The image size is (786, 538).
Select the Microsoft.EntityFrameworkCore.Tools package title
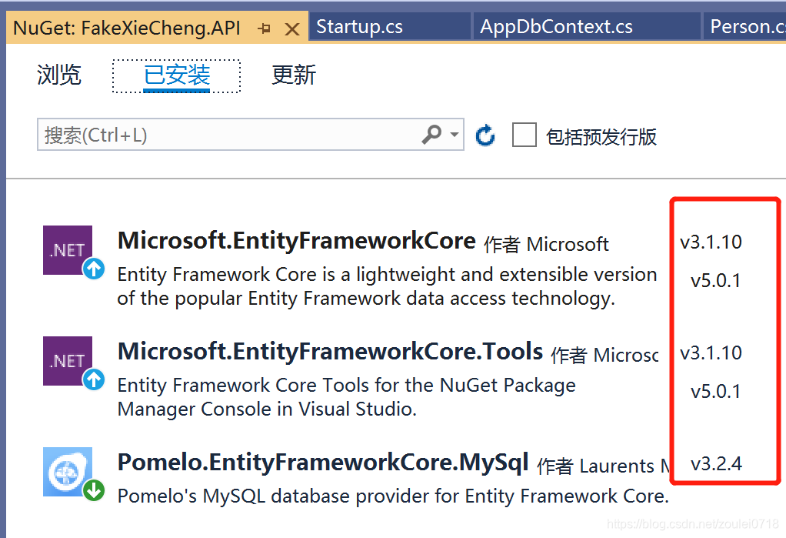[x=331, y=352]
